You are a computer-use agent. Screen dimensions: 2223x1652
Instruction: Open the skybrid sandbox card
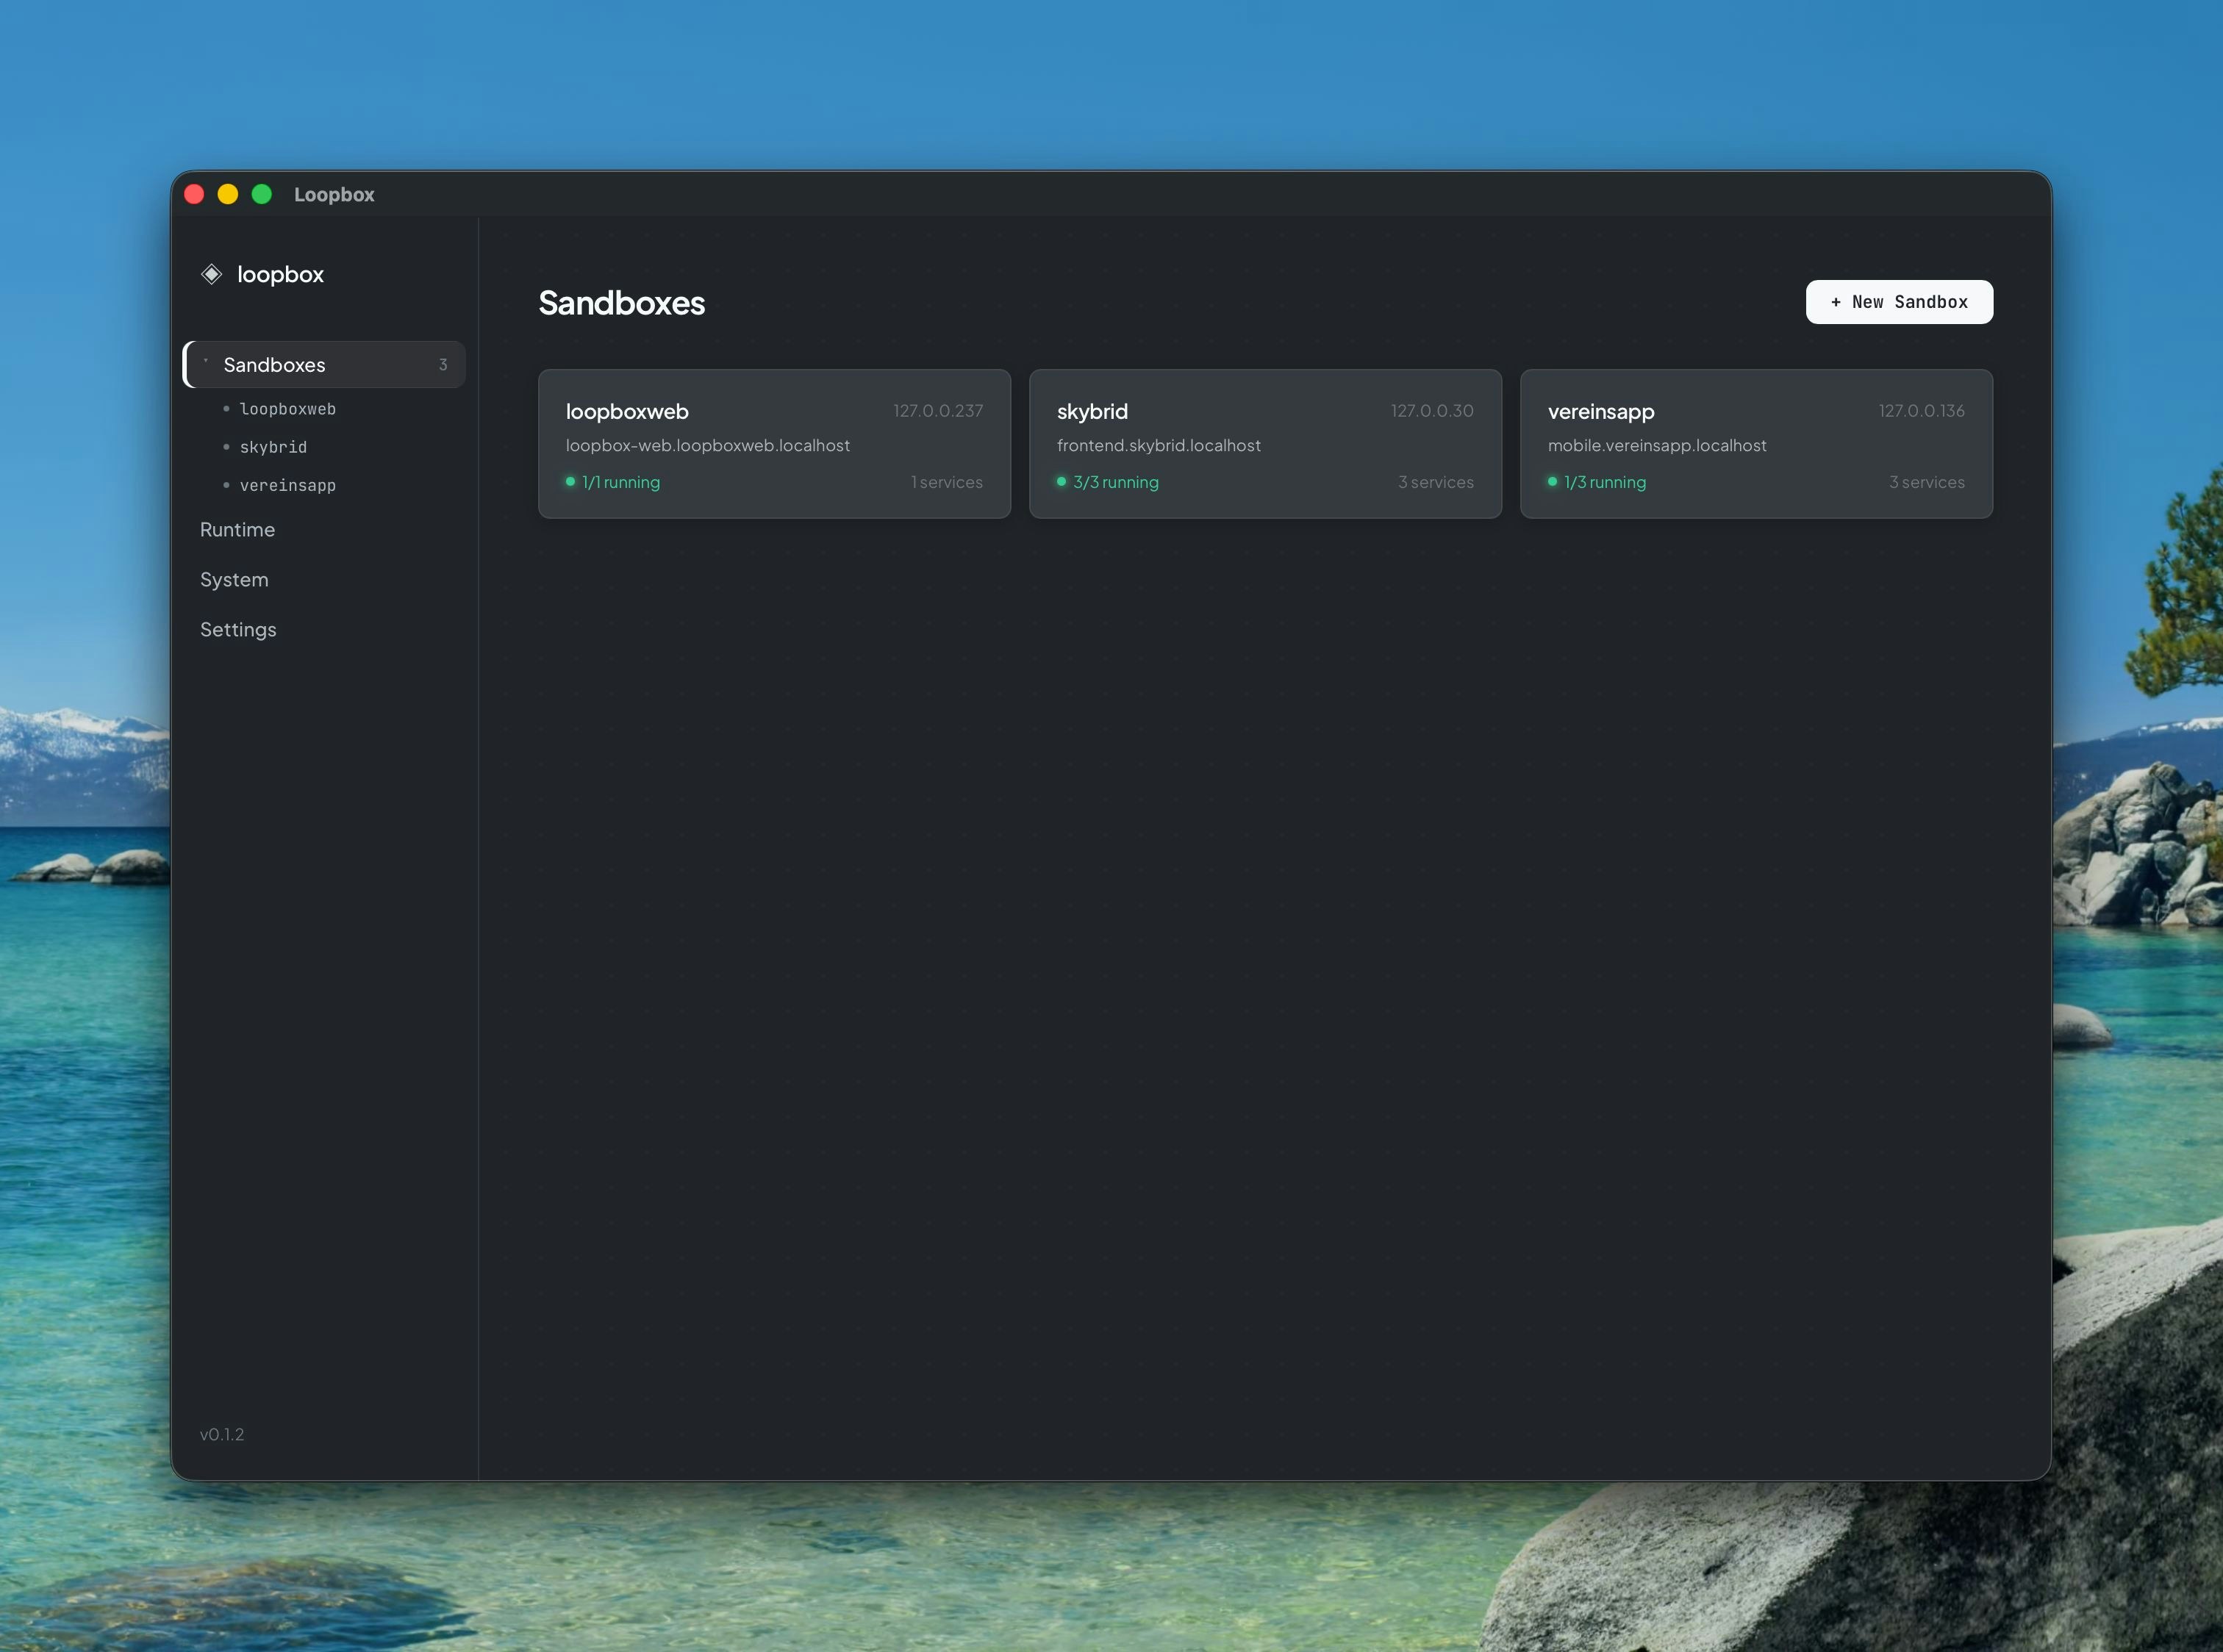1264,444
